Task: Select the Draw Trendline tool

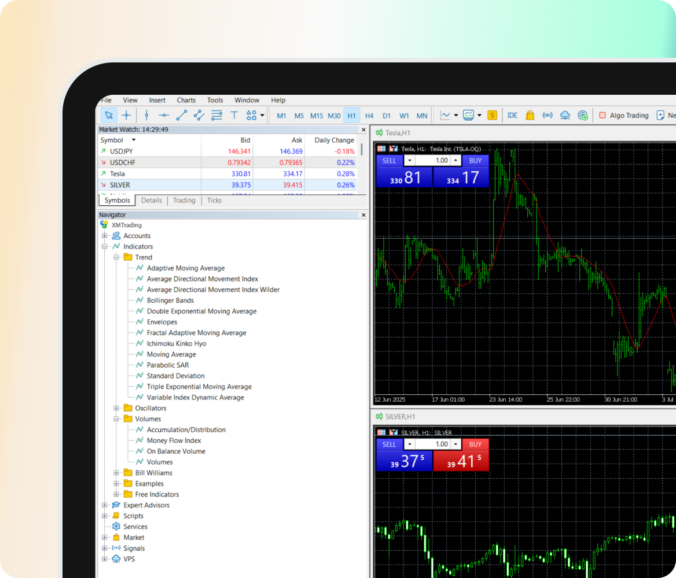Action: pos(181,115)
